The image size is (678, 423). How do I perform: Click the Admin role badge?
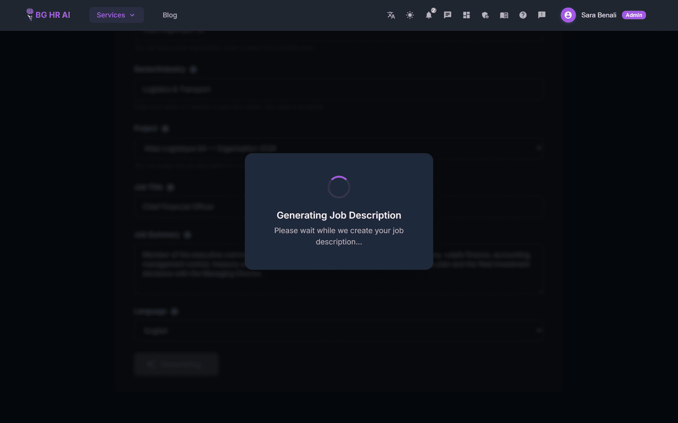click(634, 15)
